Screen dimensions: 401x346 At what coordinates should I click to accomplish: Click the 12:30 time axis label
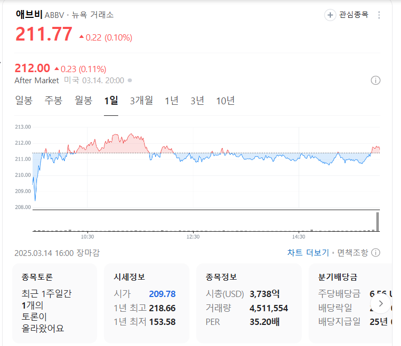click(193, 236)
